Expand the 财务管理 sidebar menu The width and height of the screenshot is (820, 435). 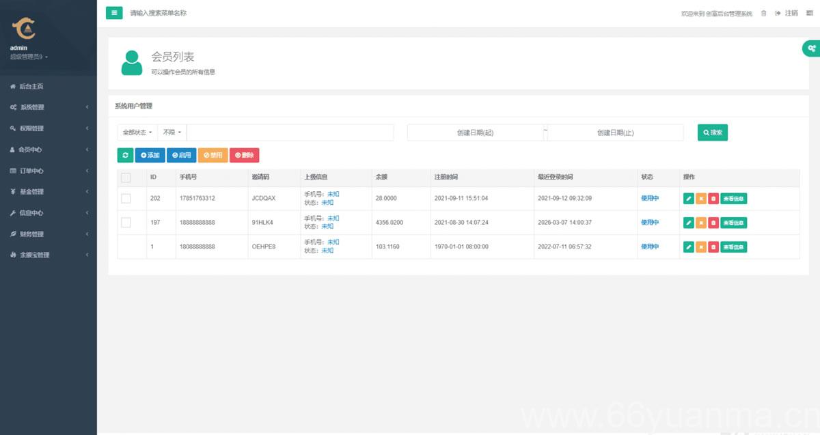(x=49, y=234)
